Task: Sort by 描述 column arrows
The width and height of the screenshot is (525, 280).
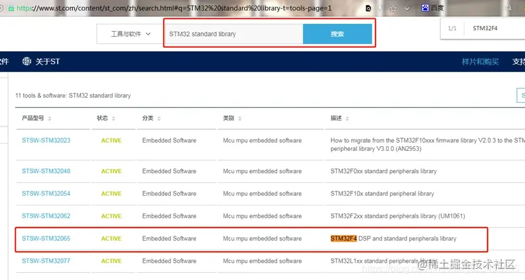Action: 347,118
